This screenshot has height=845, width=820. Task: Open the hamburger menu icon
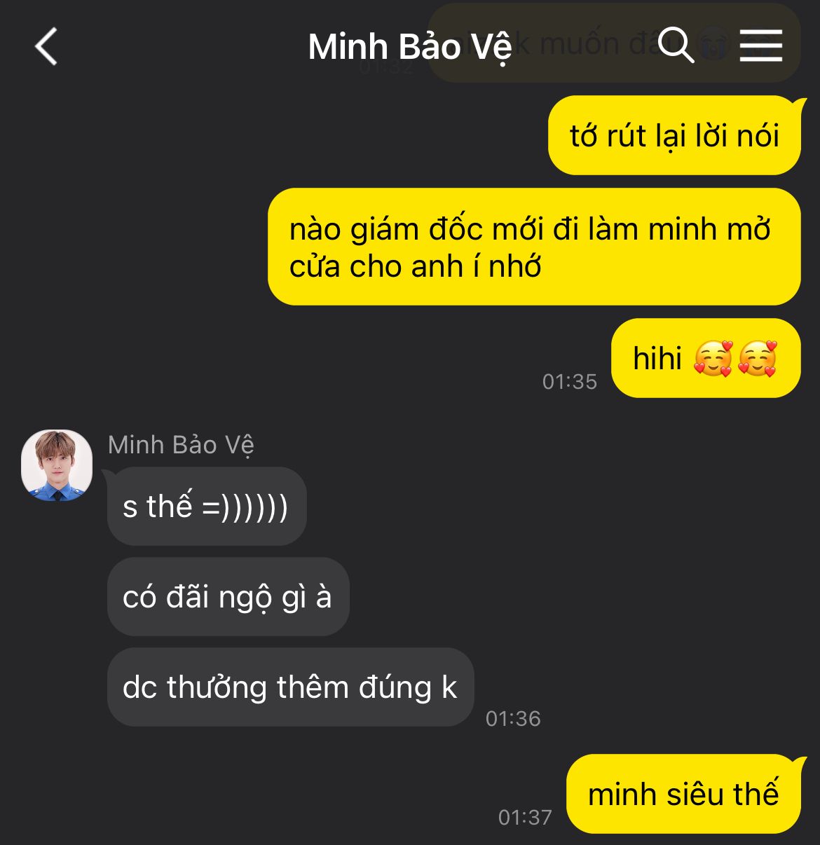click(x=761, y=46)
